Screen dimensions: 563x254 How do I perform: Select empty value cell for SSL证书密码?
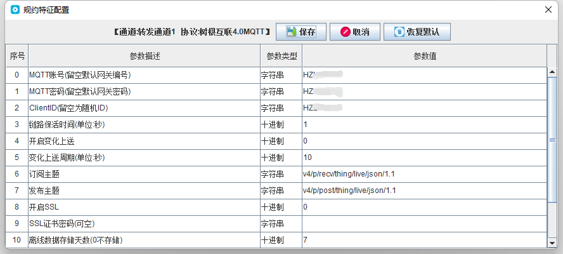click(424, 224)
